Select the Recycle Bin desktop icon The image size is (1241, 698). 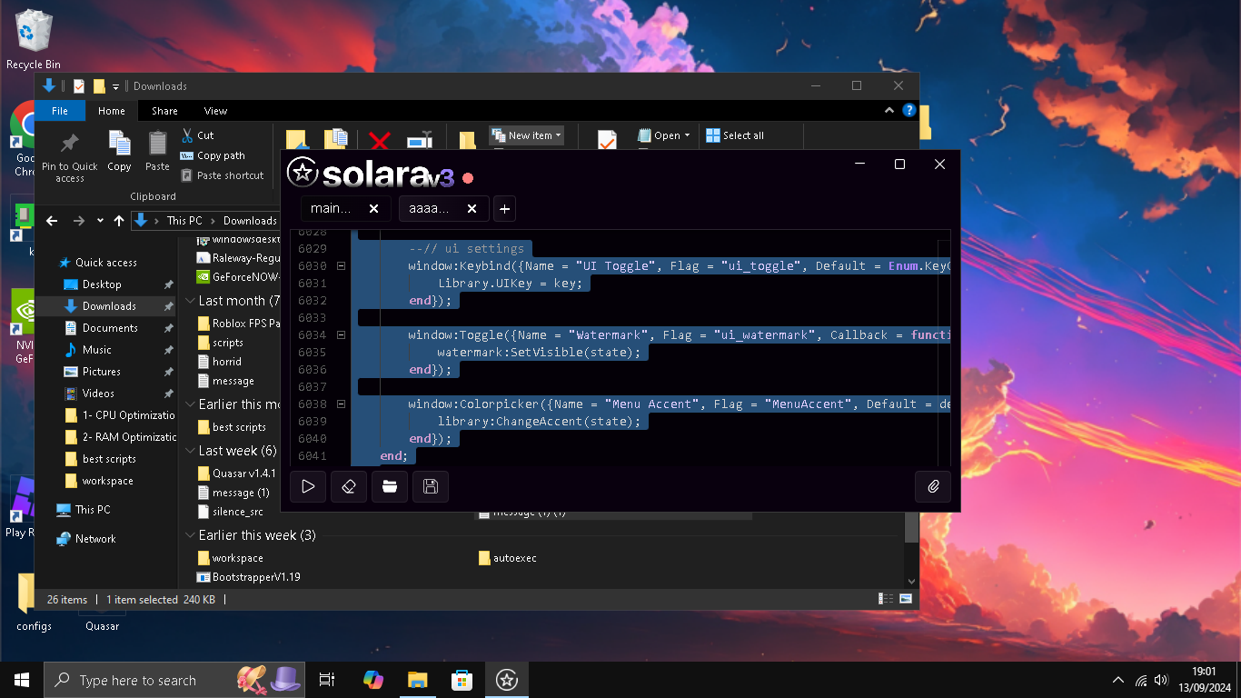(x=34, y=40)
